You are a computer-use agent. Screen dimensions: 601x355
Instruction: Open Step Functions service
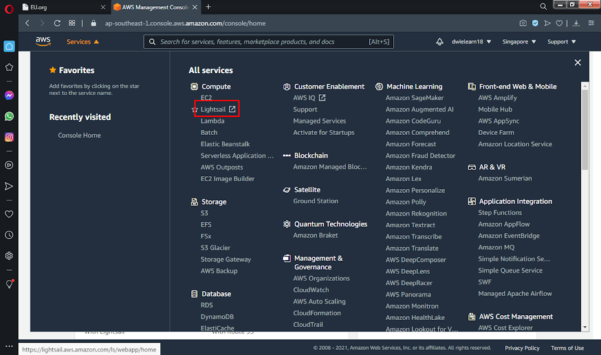pos(500,213)
